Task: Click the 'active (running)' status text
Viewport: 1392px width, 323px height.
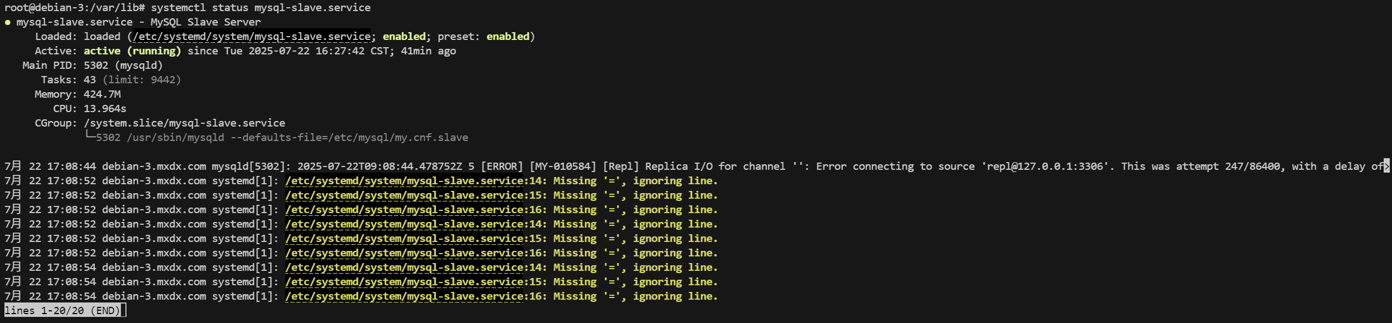Action: [x=132, y=51]
